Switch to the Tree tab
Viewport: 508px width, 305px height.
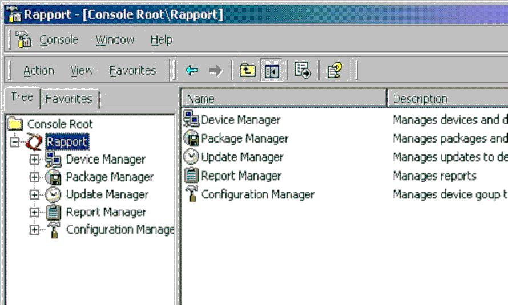(x=22, y=97)
